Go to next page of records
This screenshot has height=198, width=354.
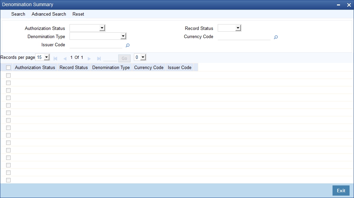[x=89, y=59]
